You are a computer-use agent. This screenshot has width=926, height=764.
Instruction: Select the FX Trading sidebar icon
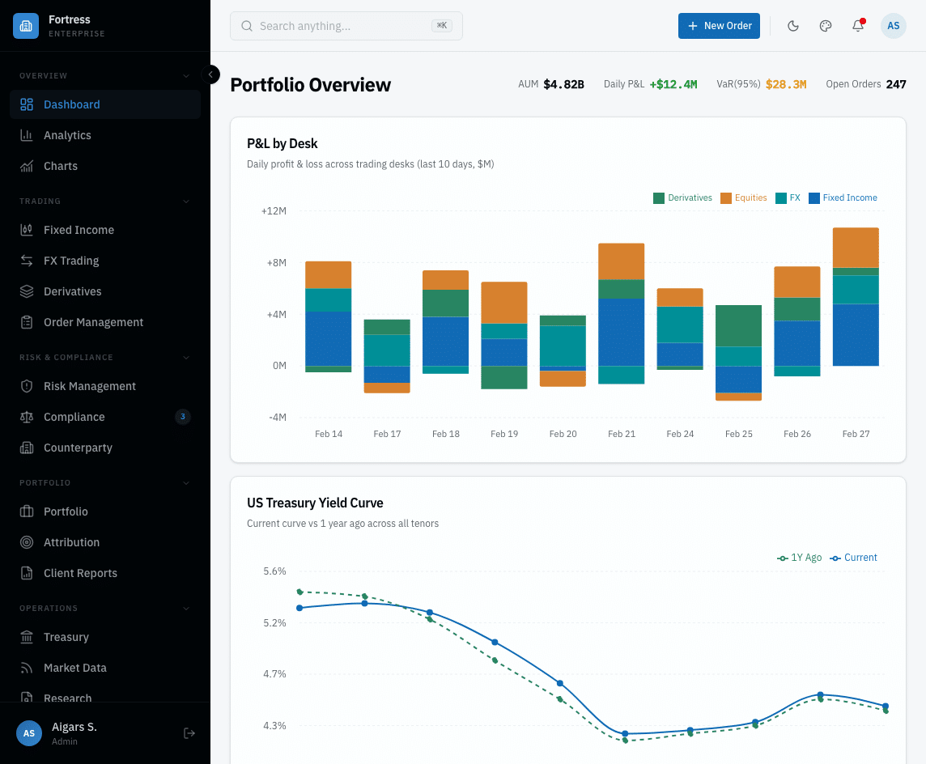(27, 261)
